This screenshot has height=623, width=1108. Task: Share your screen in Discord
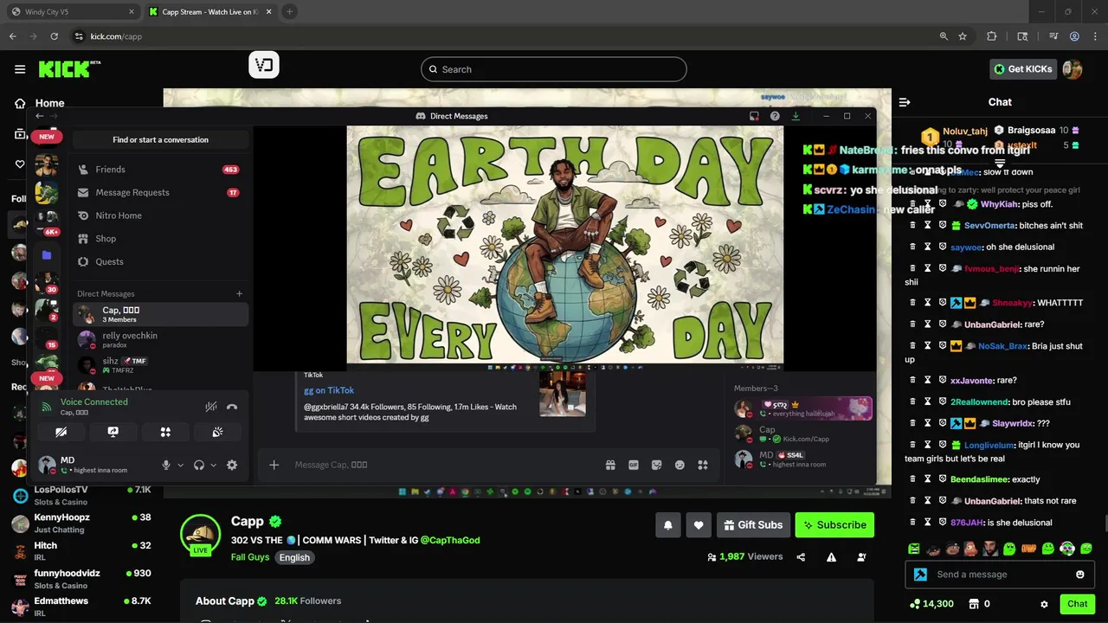coord(113,432)
